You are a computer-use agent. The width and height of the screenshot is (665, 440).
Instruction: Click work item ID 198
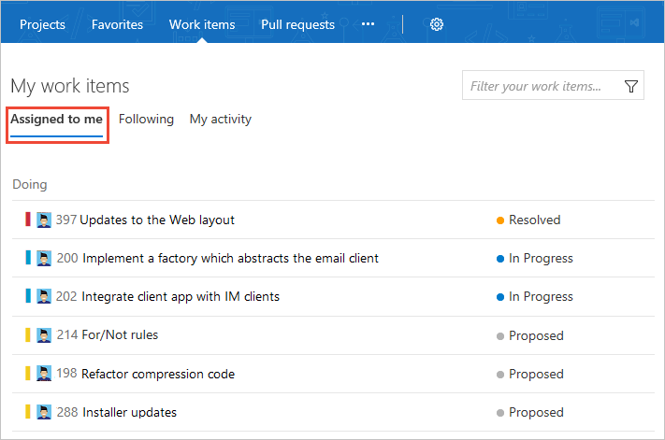pyautogui.click(x=66, y=373)
